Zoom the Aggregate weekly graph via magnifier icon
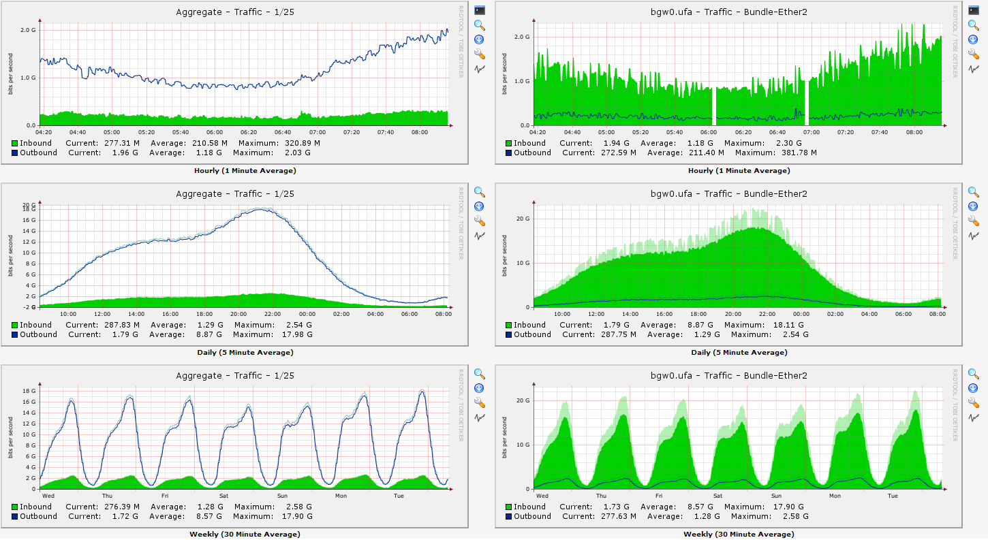Screen dimensions: 988x540 click(480, 374)
